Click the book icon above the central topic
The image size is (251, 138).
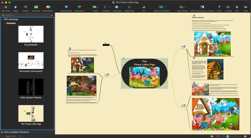click(124, 58)
